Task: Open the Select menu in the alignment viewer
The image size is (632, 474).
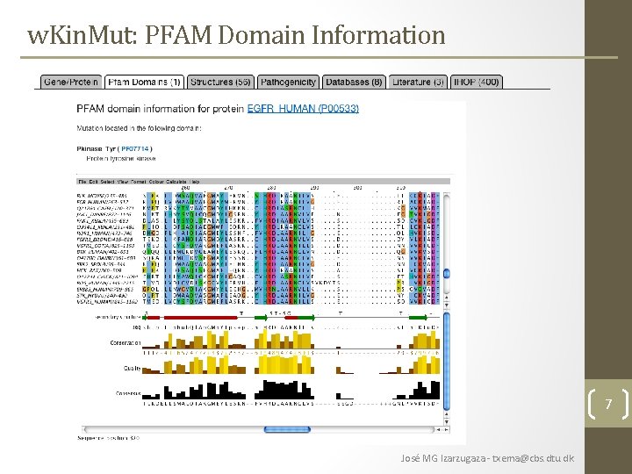Action: coord(108,182)
